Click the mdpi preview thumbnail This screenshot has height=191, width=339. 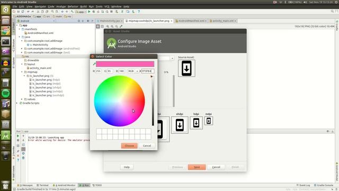point(209,121)
